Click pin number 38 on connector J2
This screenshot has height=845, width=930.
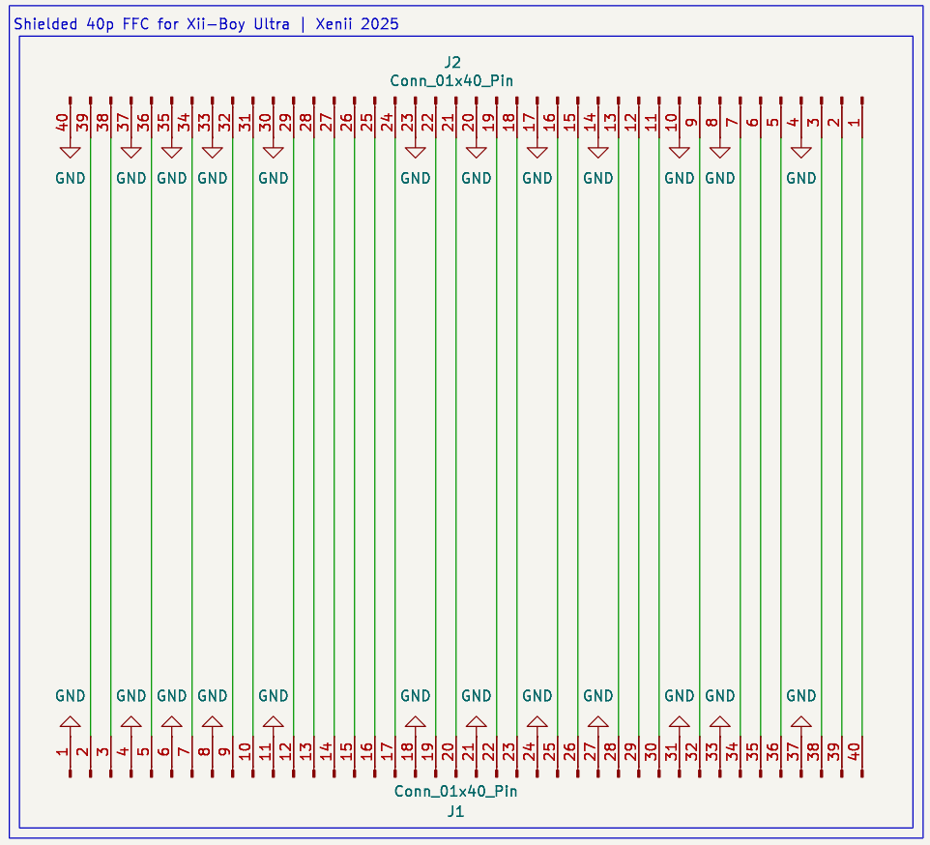tap(102, 123)
